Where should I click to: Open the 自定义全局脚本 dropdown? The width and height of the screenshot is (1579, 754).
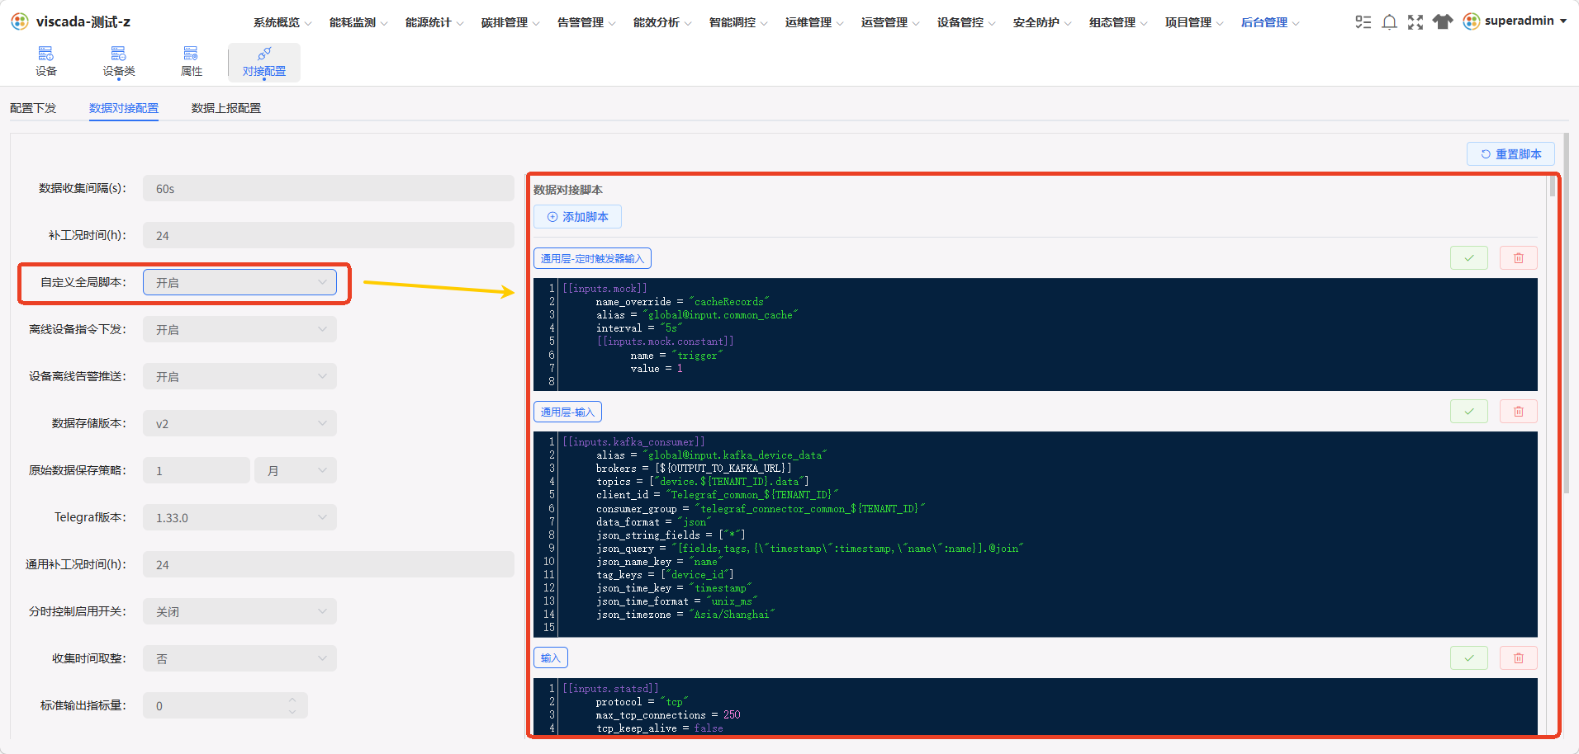pos(239,282)
